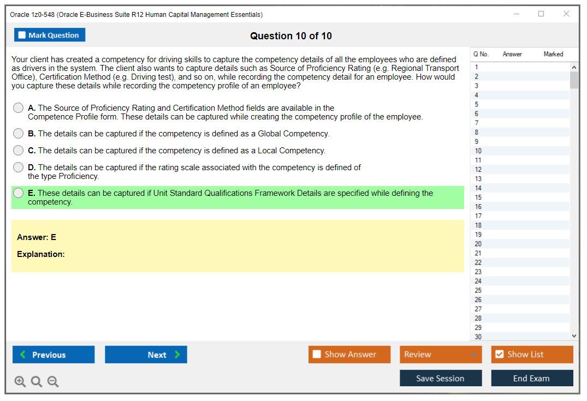Toggle the Show Answer checkbox
Viewport: 587px width, 401px height.
click(x=316, y=354)
